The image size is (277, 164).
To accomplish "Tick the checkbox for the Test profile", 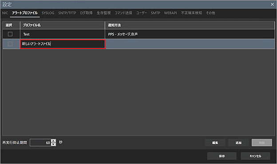I will [10, 34].
